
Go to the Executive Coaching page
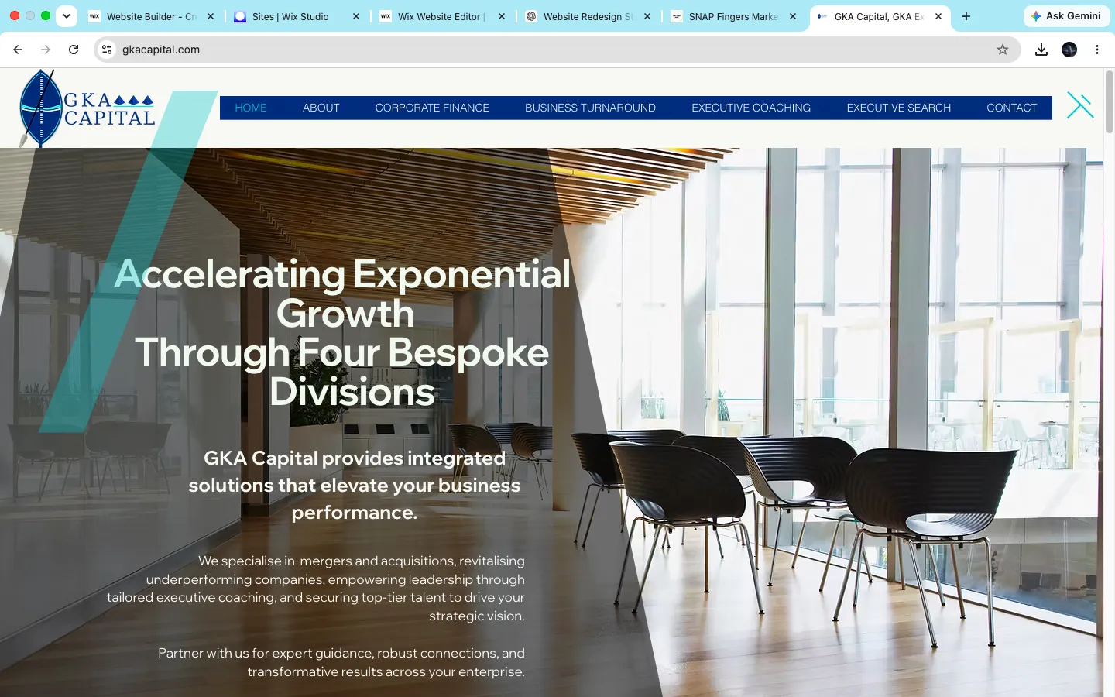[751, 108]
